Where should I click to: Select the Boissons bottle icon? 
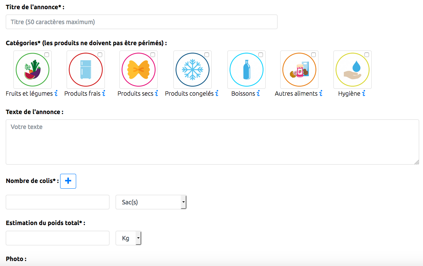click(246, 70)
